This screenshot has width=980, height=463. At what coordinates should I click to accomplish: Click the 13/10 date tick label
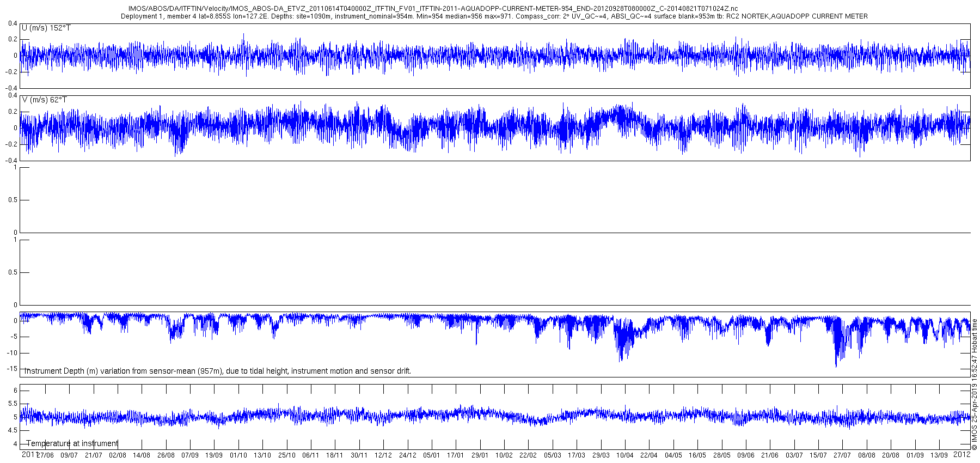(262, 455)
